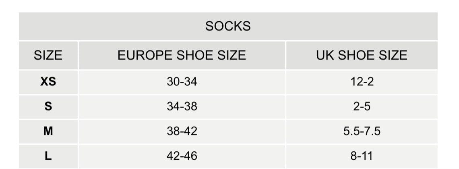
Task: Select the L size cell
Action: 48,156
